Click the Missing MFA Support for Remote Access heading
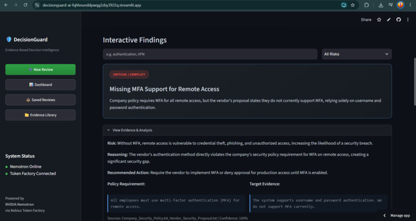416x221 pixels. tap(164, 89)
